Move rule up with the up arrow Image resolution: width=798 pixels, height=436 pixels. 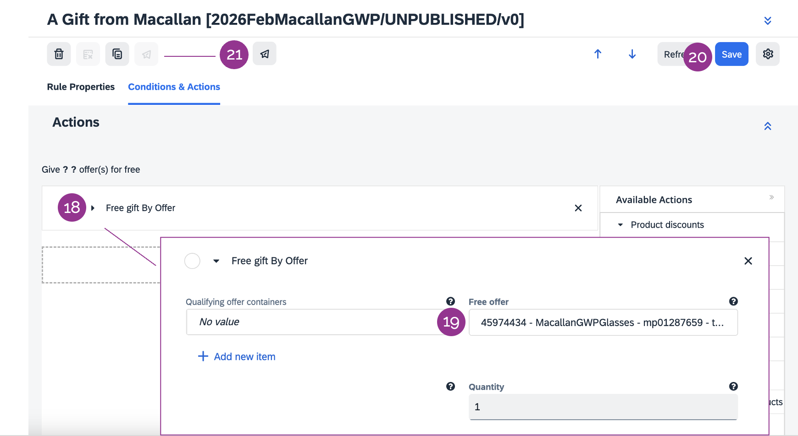click(x=598, y=54)
